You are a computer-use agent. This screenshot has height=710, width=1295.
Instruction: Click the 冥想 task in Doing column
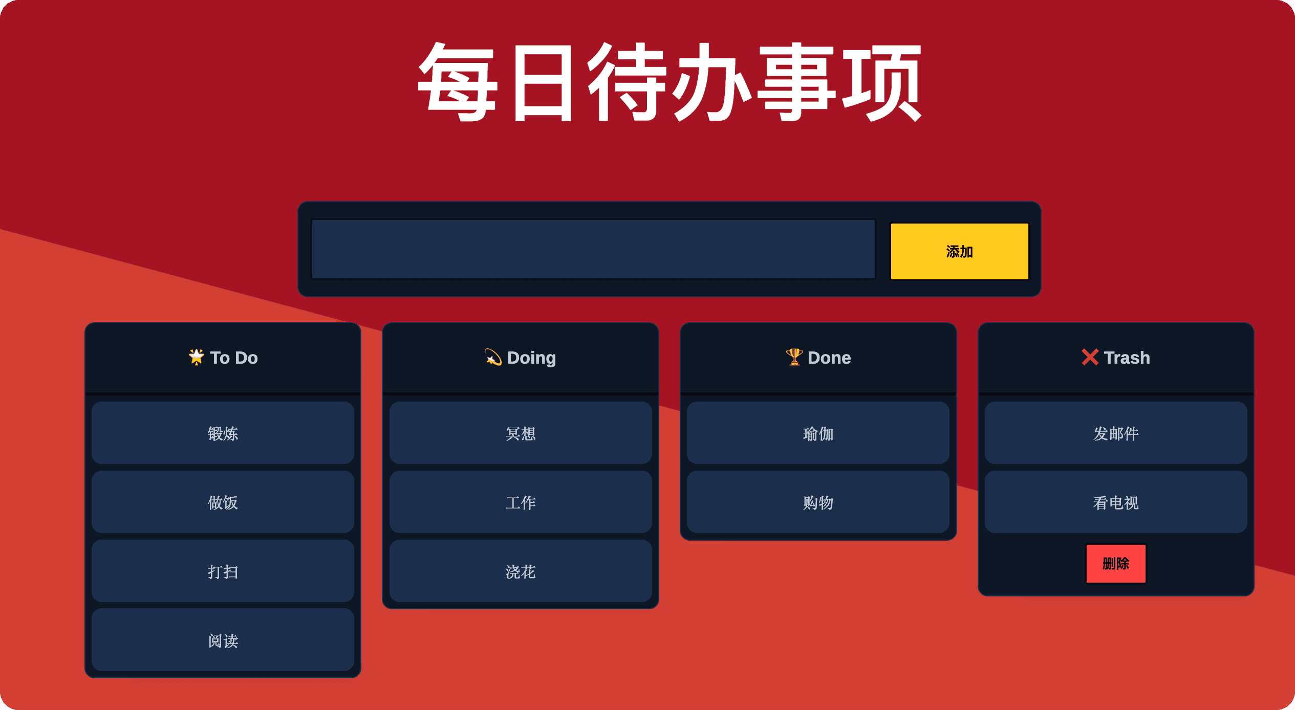[x=517, y=433]
